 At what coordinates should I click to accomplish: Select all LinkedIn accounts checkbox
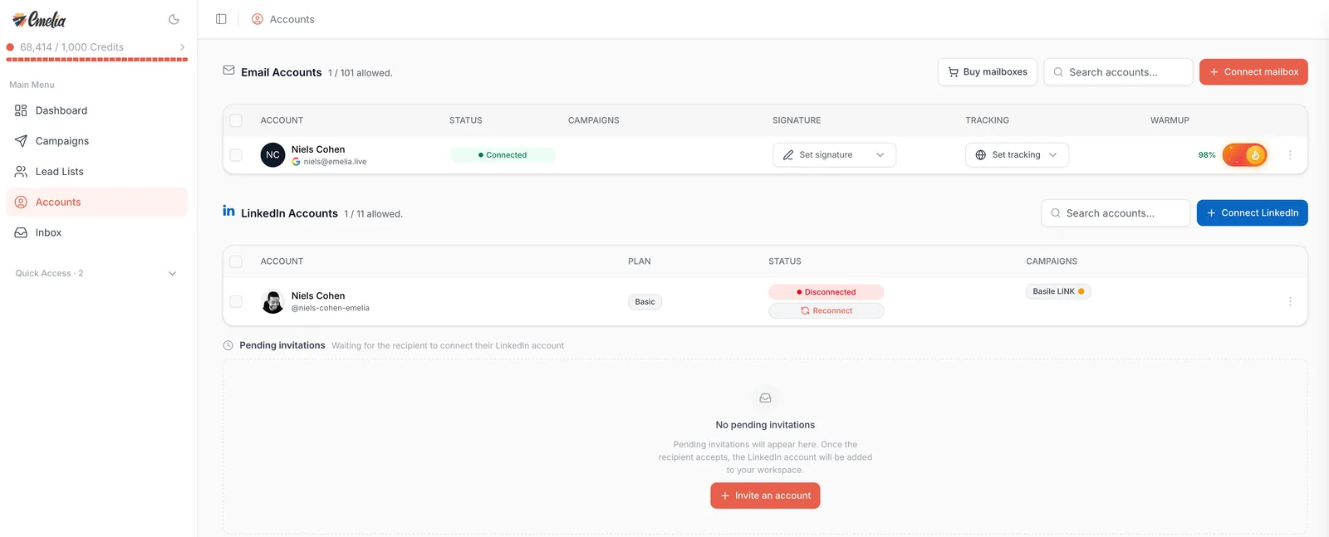[x=236, y=261]
